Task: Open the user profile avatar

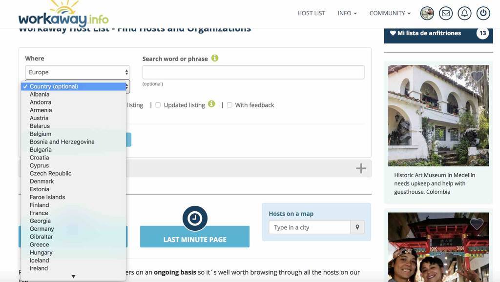Action: [x=427, y=13]
